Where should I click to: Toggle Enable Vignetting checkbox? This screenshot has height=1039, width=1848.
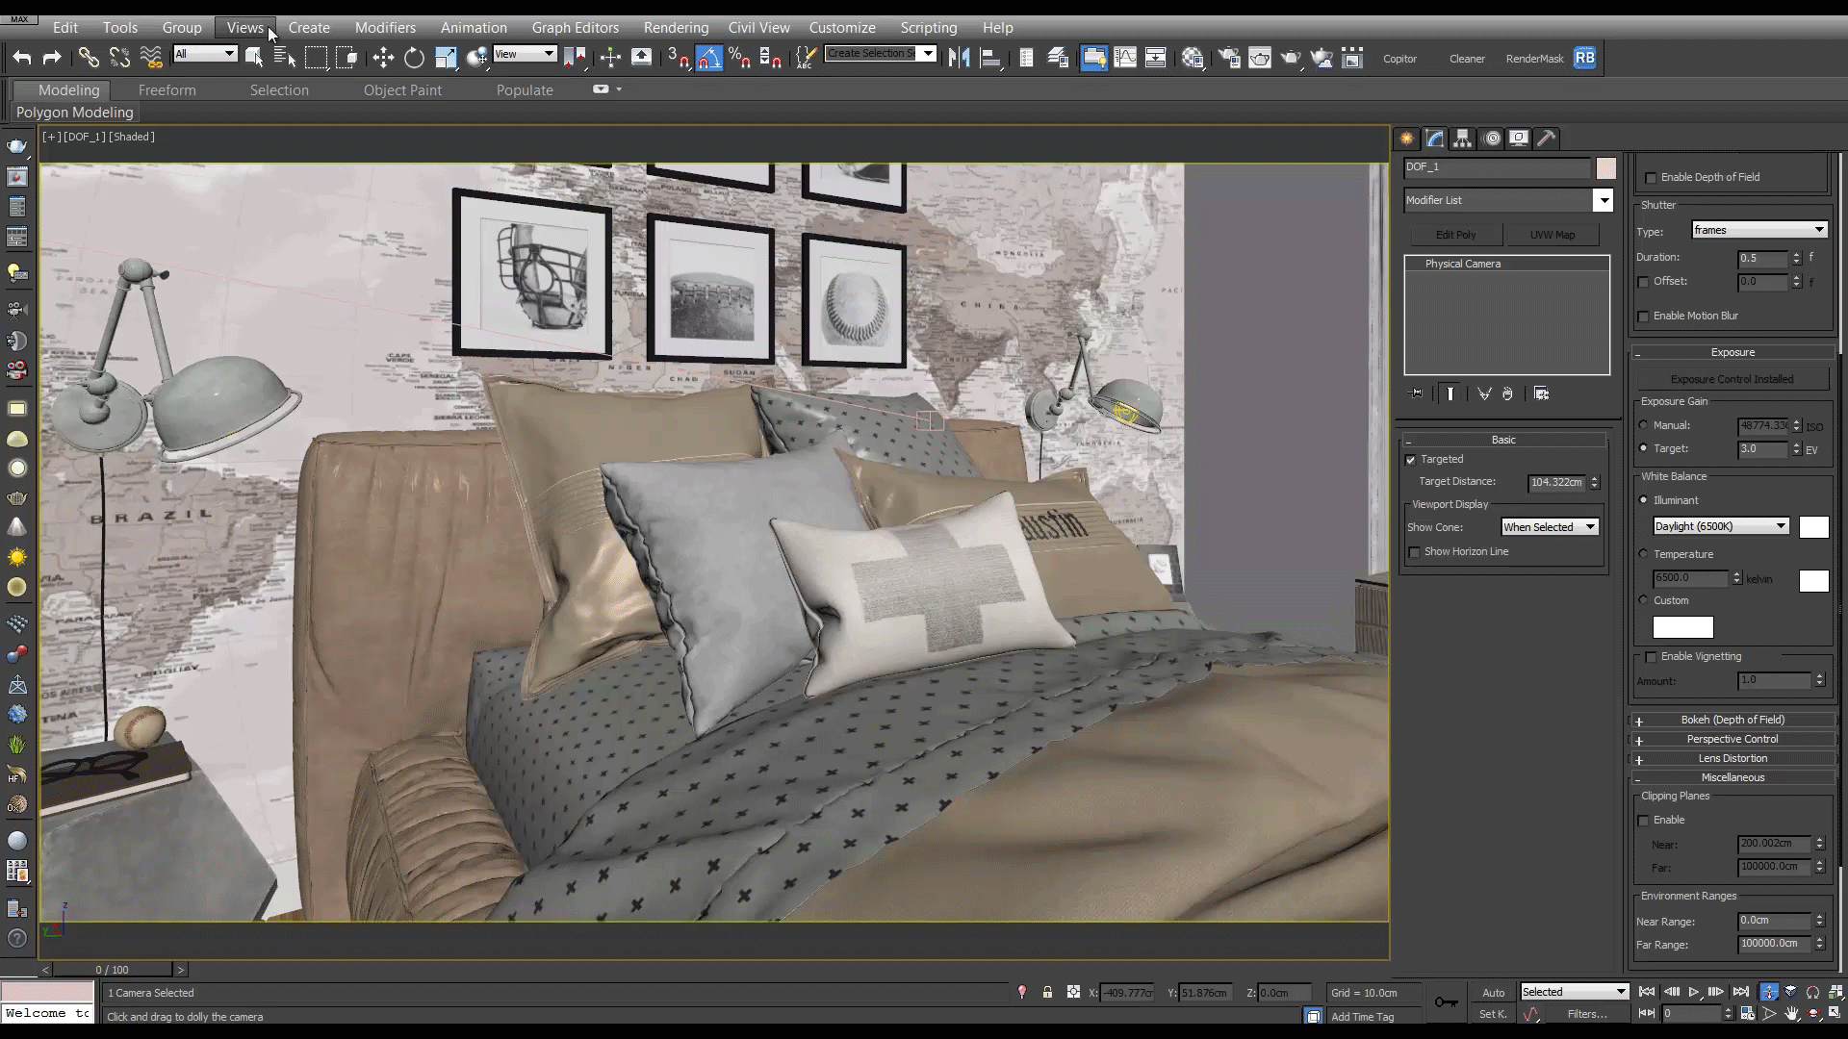(1652, 657)
